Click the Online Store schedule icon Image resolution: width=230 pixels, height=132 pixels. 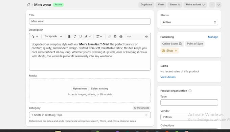coord(181,44)
